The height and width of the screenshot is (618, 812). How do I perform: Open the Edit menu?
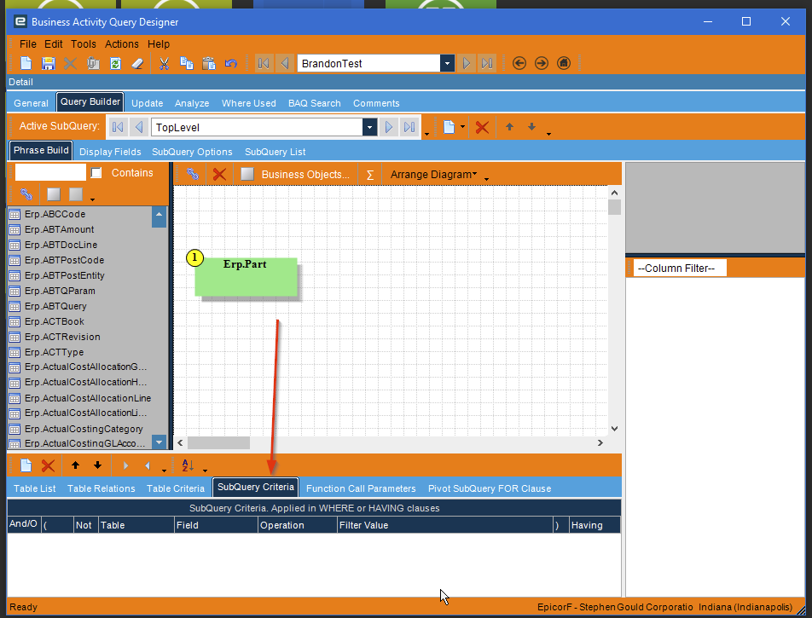click(x=54, y=44)
